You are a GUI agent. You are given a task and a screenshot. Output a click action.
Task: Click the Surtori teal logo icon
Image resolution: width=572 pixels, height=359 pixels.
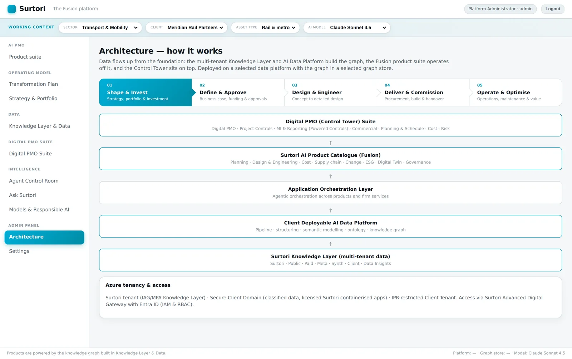coord(11,9)
